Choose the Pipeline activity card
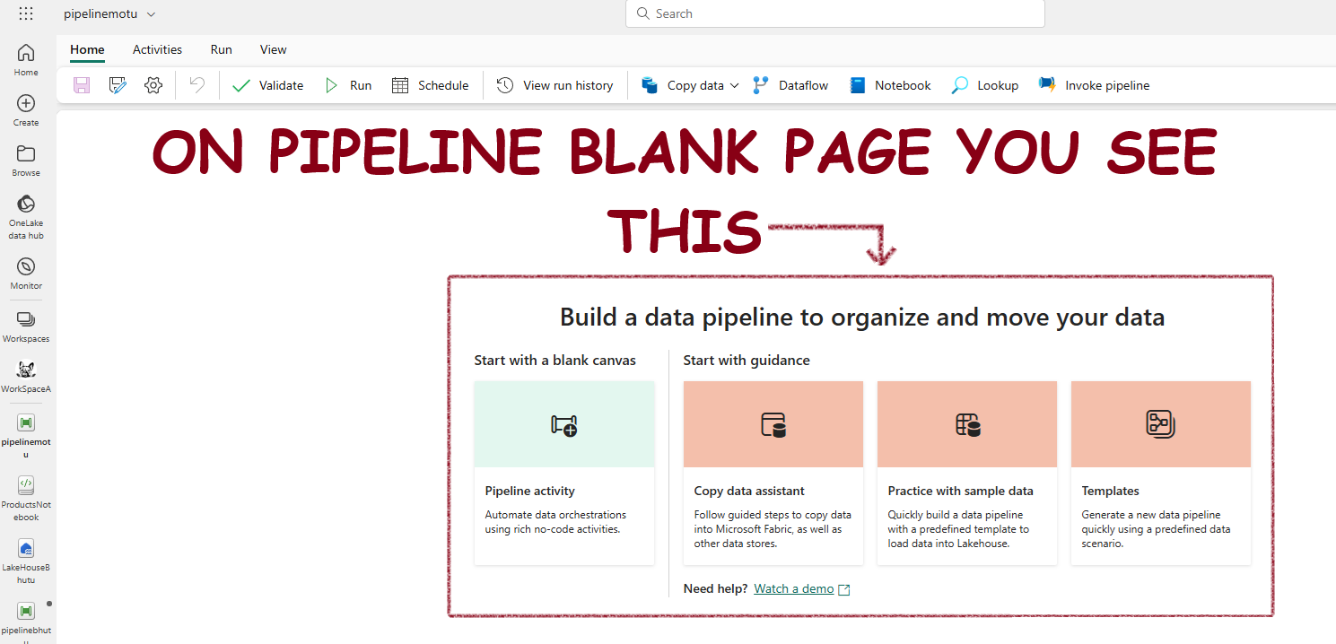This screenshot has width=1336, height=644. click(563, 473)
